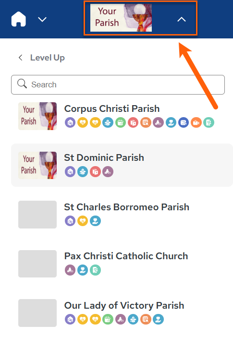Open St Dominic's blue graduation cap icon
Image resolution: width=233 pixels, height=337 pixels.
[x=83, y=172]
